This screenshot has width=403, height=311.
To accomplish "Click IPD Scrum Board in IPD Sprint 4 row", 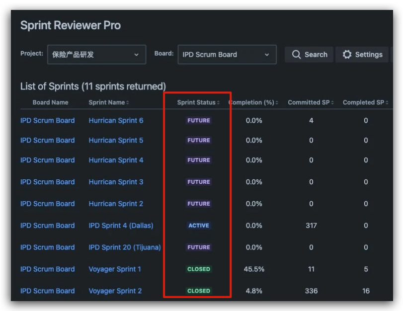I will tap(48, 226).
